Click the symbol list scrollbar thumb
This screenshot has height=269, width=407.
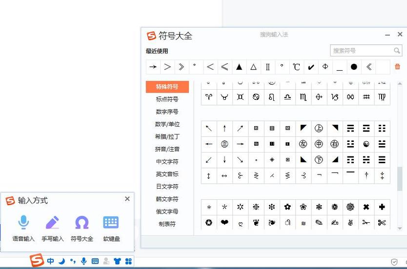(400, 179)
